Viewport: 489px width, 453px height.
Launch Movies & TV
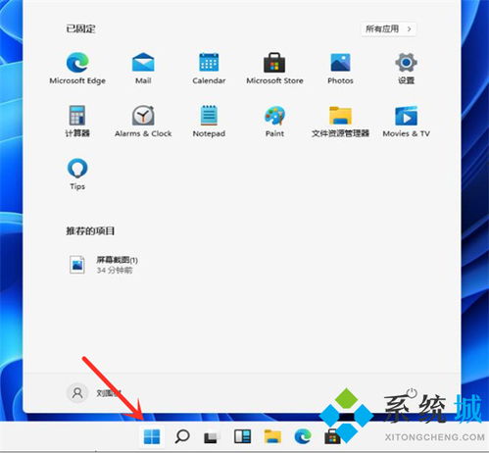(406, 121)
